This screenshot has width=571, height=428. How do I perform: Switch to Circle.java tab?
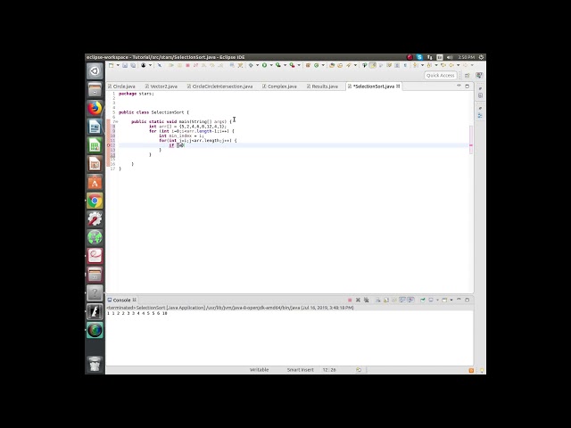click(121, 86)
